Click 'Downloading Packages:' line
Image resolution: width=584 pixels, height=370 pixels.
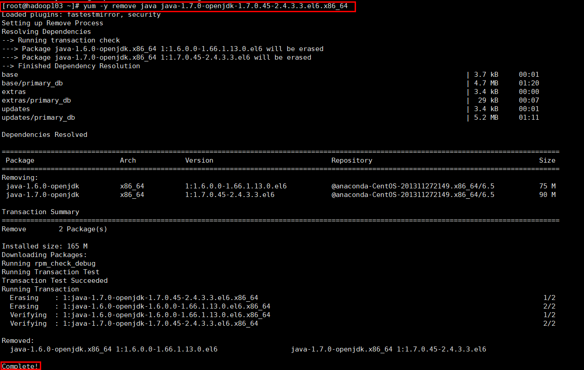point(44,255)
